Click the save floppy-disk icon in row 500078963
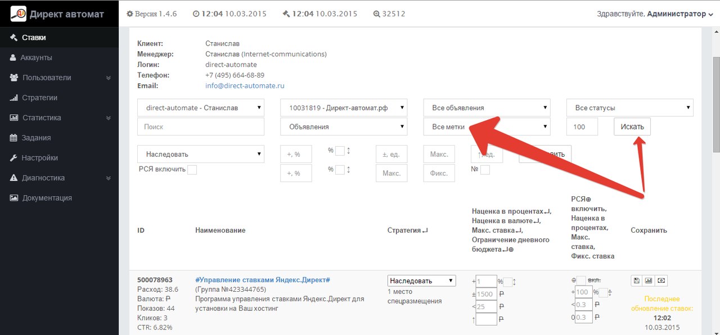Image resolution: width=720 pixels, height=335 pixels. [636, 280]
